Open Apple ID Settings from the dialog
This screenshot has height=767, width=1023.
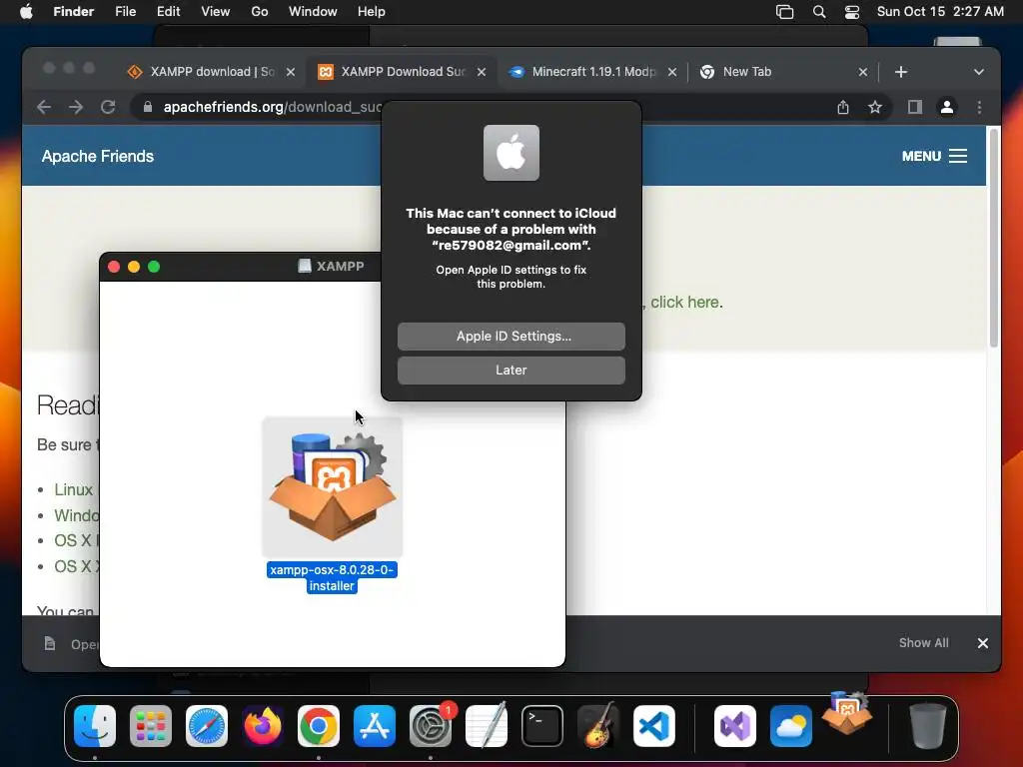(511, 336)
